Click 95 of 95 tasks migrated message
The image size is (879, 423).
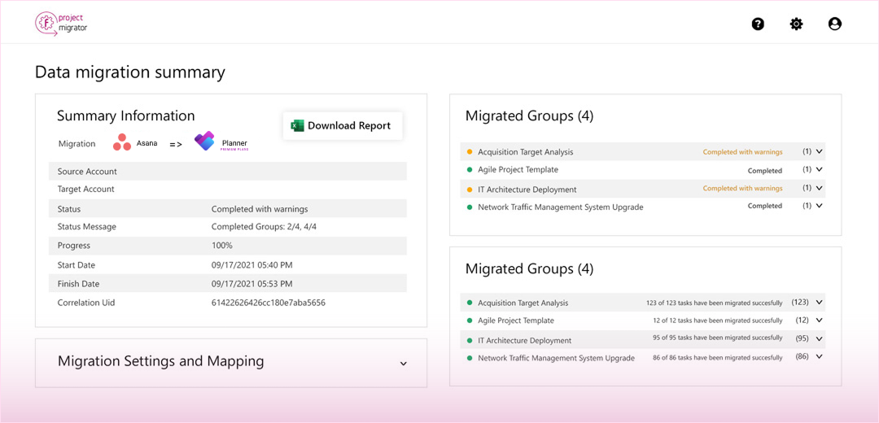[718, 338]
